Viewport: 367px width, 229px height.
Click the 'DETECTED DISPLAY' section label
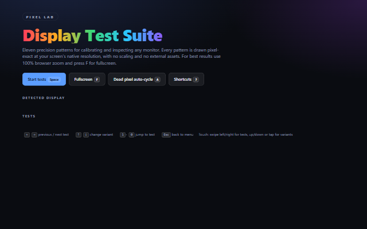pos(44,98)
